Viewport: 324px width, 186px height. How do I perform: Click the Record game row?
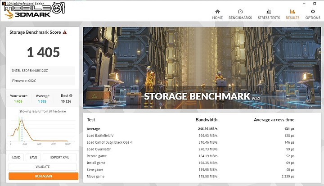(x=190, y=156)
